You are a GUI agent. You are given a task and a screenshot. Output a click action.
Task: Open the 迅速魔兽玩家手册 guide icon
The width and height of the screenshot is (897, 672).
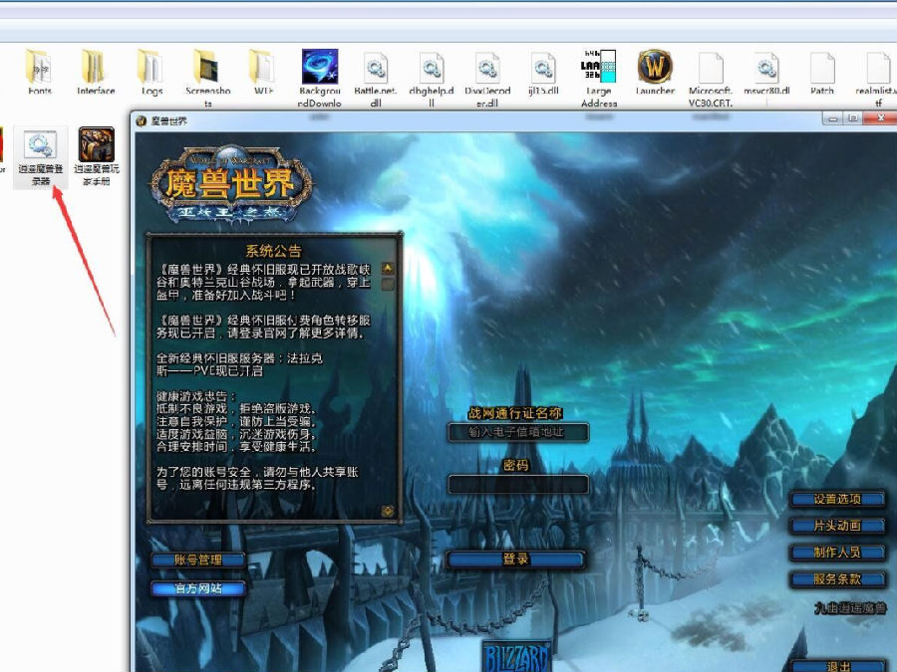95,149
